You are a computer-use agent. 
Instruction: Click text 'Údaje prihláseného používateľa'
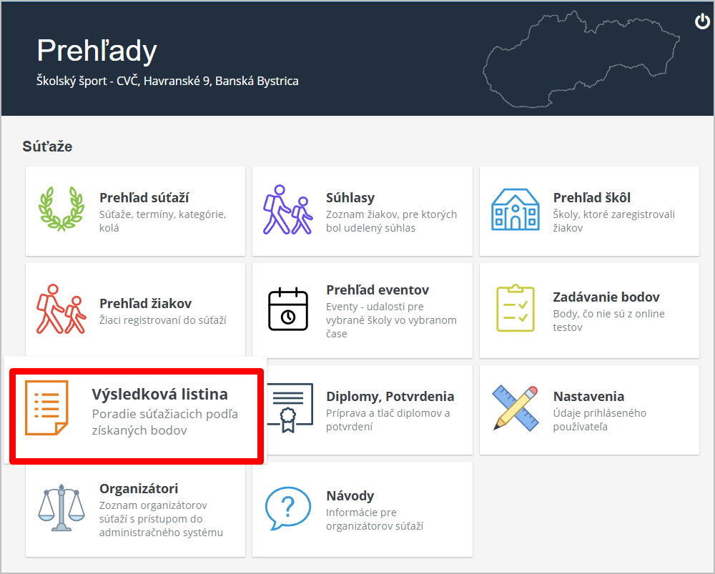(600, 420)
